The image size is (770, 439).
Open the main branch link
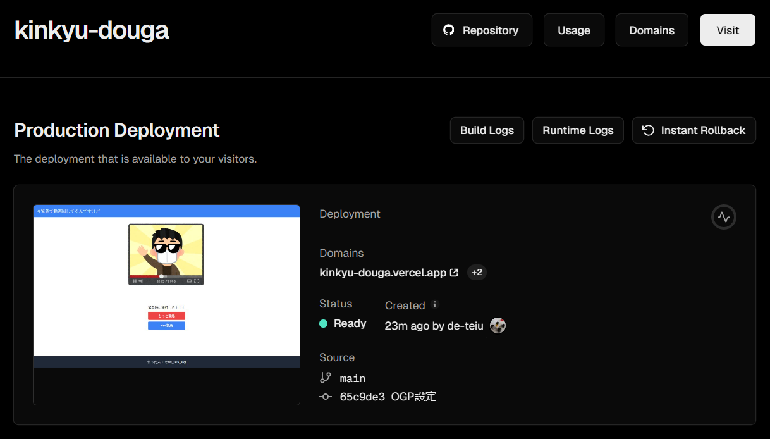pyautogui.click(x=353, y=378)
